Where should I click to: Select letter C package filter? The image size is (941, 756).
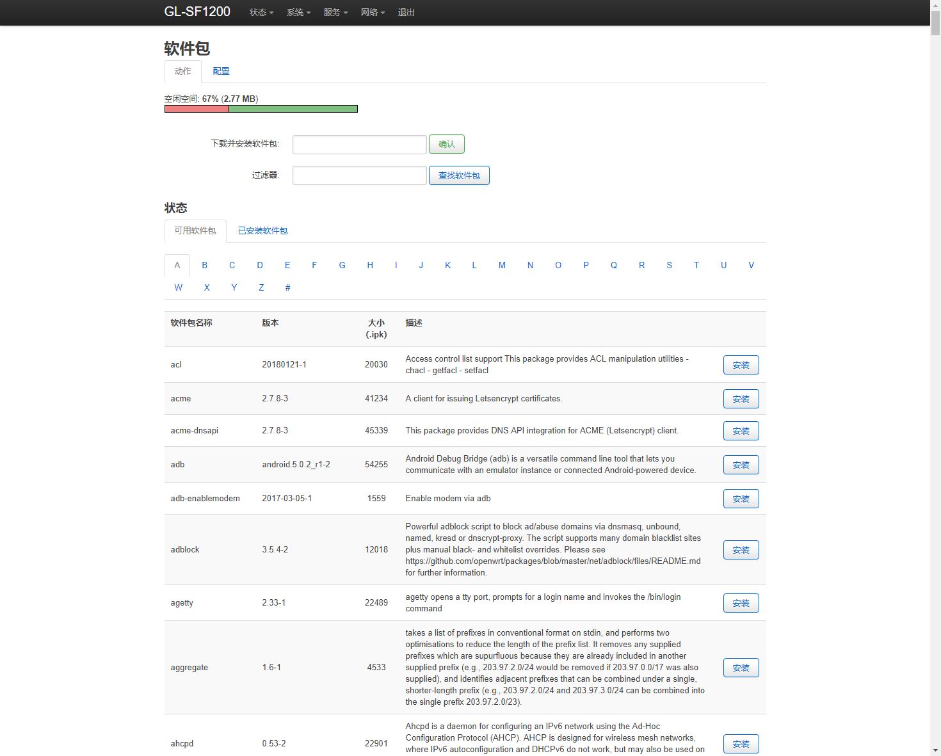[232, 265]
